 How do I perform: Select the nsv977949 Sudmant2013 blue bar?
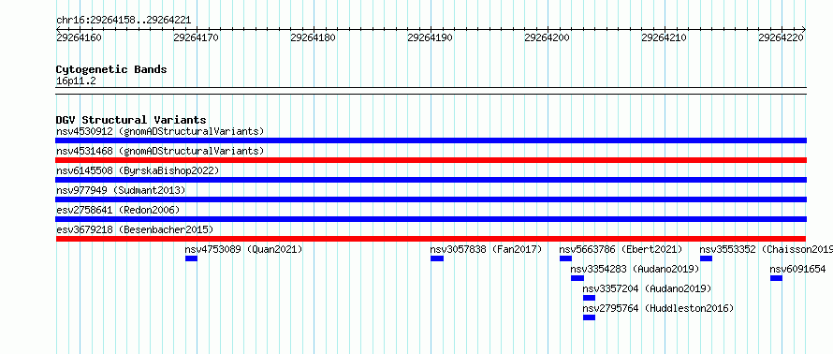point(431,199)
